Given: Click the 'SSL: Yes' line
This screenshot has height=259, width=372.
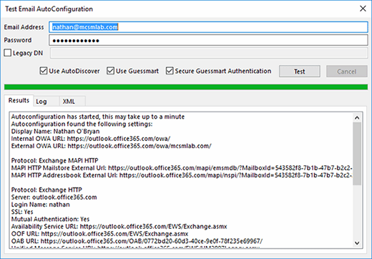Looking at the screenshot, I should coord(22,212).
